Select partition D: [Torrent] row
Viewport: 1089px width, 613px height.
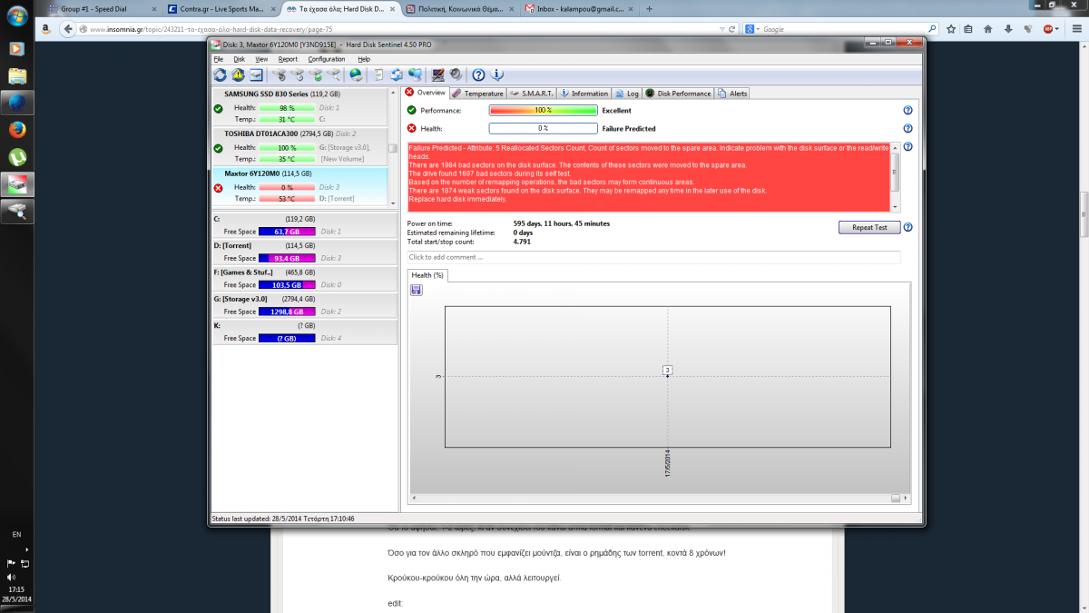[305, 252]
